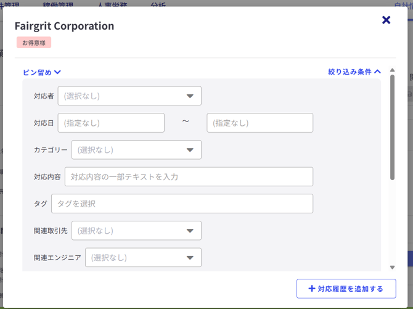Focus the タグを選択 tag field
Image resolution: width=413 pixels, height=309 pixels.
coord(182,204)
